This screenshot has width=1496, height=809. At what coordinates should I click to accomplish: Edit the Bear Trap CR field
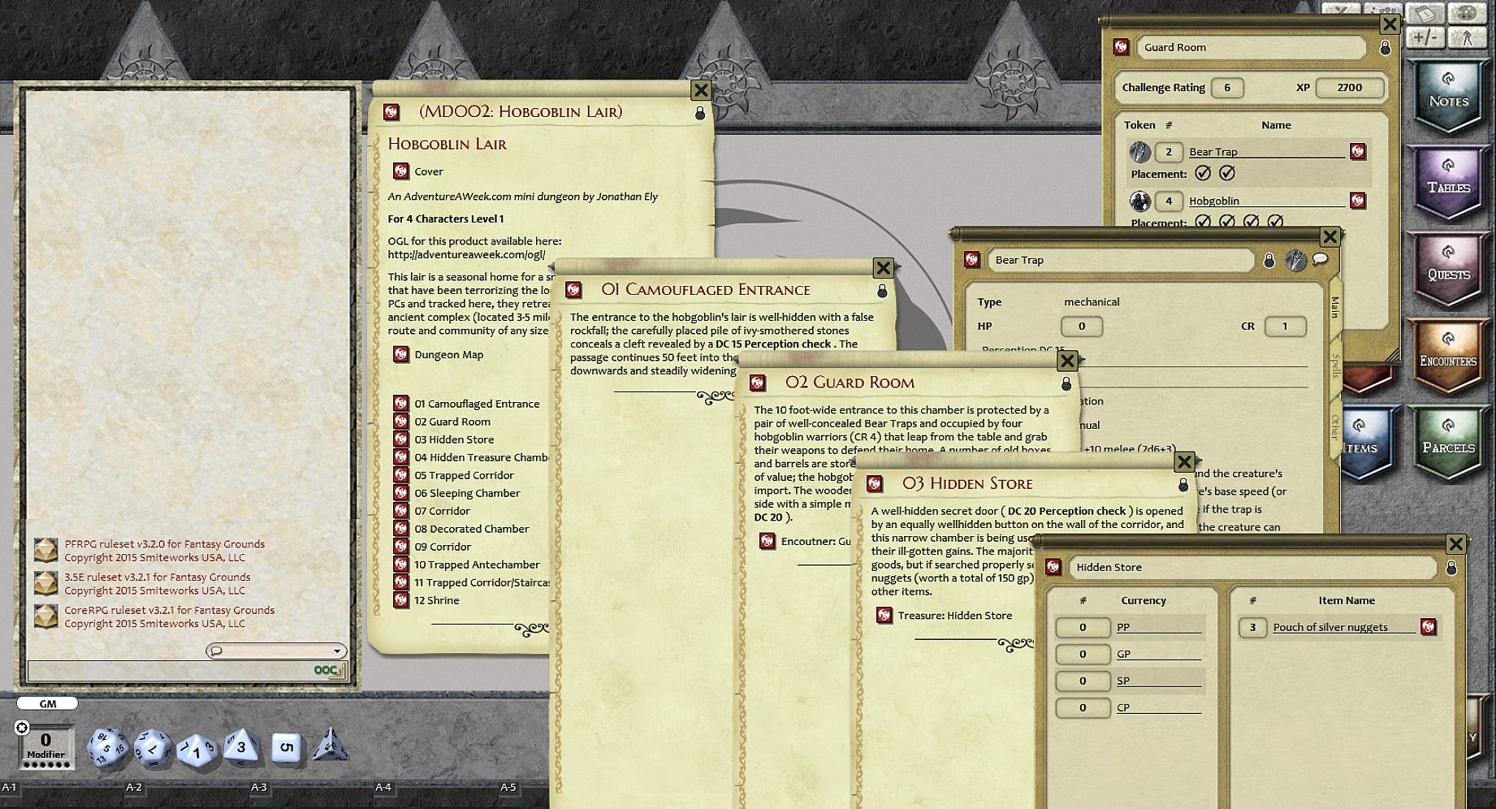[1285, 327]
